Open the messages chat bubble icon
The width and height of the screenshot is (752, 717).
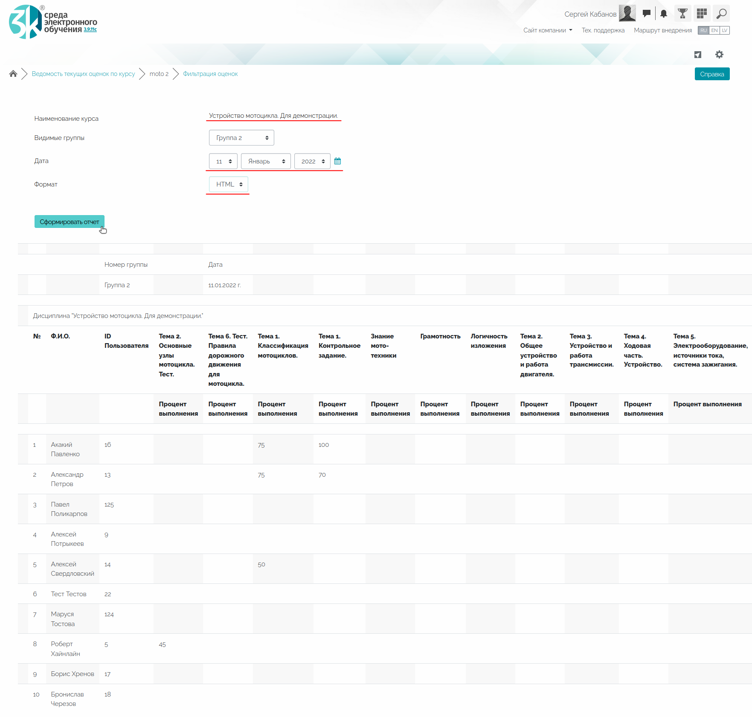(x=647, y=14)
